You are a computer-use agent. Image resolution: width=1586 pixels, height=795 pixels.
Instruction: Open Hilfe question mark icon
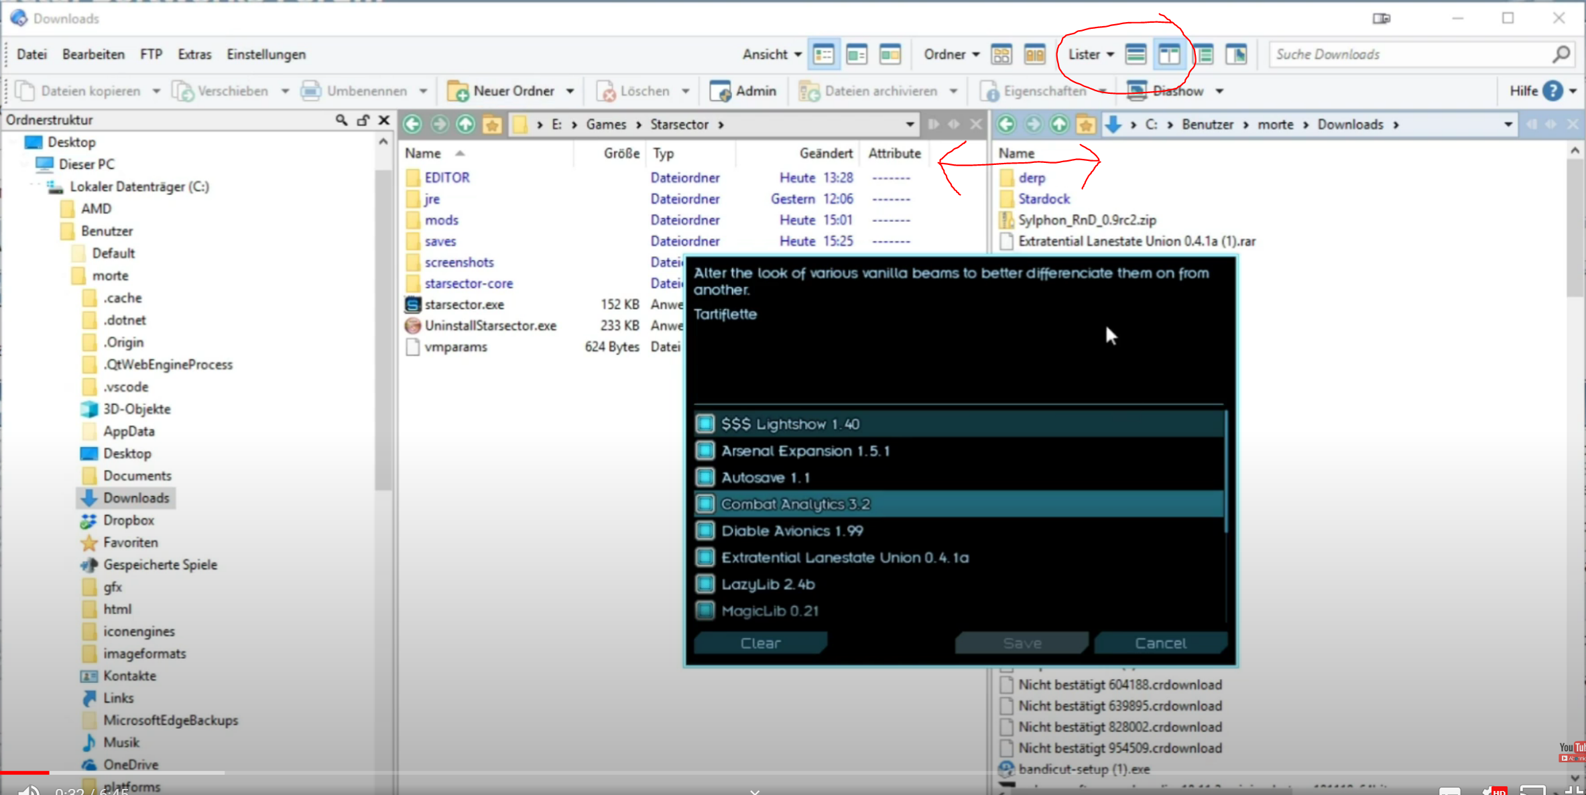coord(1552,91)
